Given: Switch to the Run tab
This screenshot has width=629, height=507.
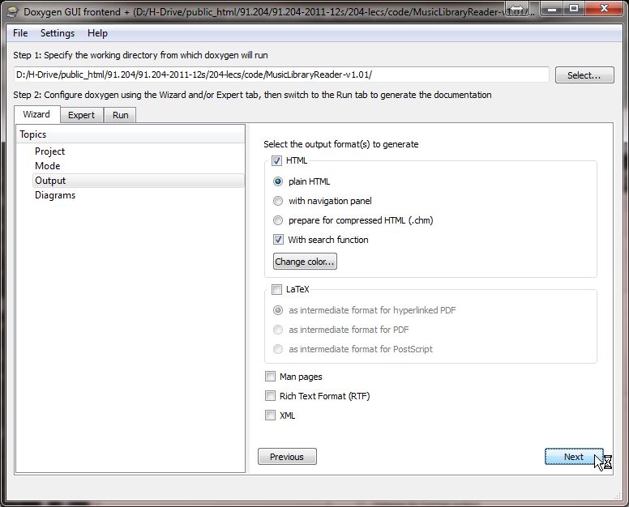Looking at the screenshot, I should pyautogui.click(x=120, y=116).
